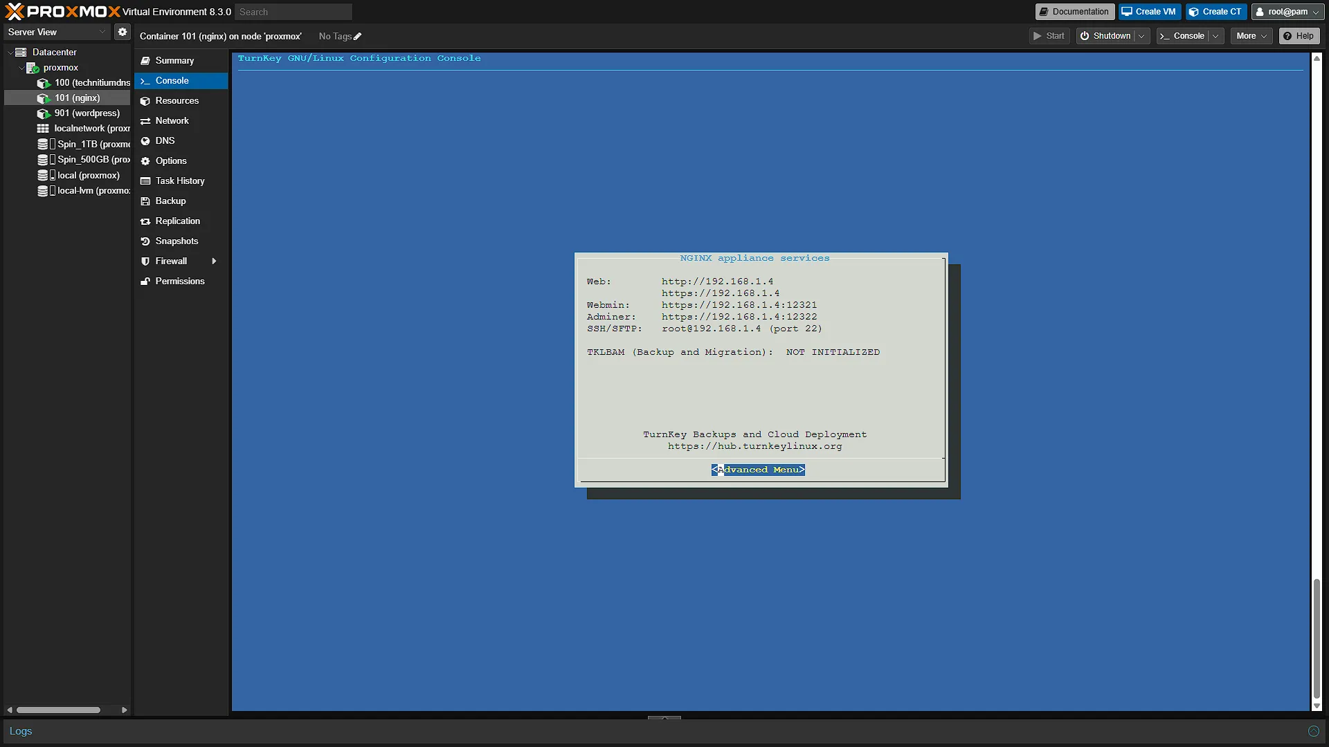1329x747 pixels.
Task: Open Task History
Action: (181, 181)
